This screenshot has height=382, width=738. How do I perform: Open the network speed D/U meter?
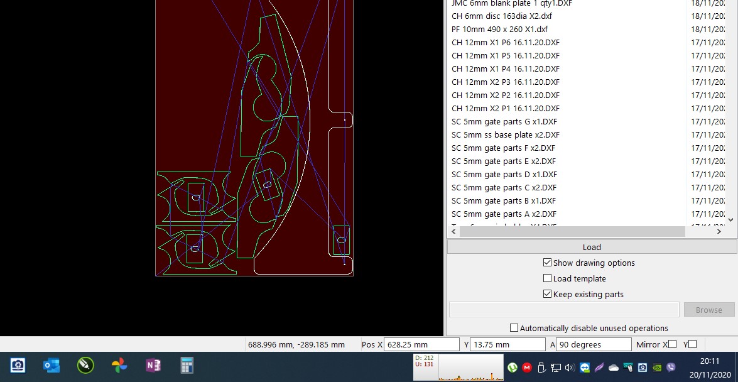(458, 367)
